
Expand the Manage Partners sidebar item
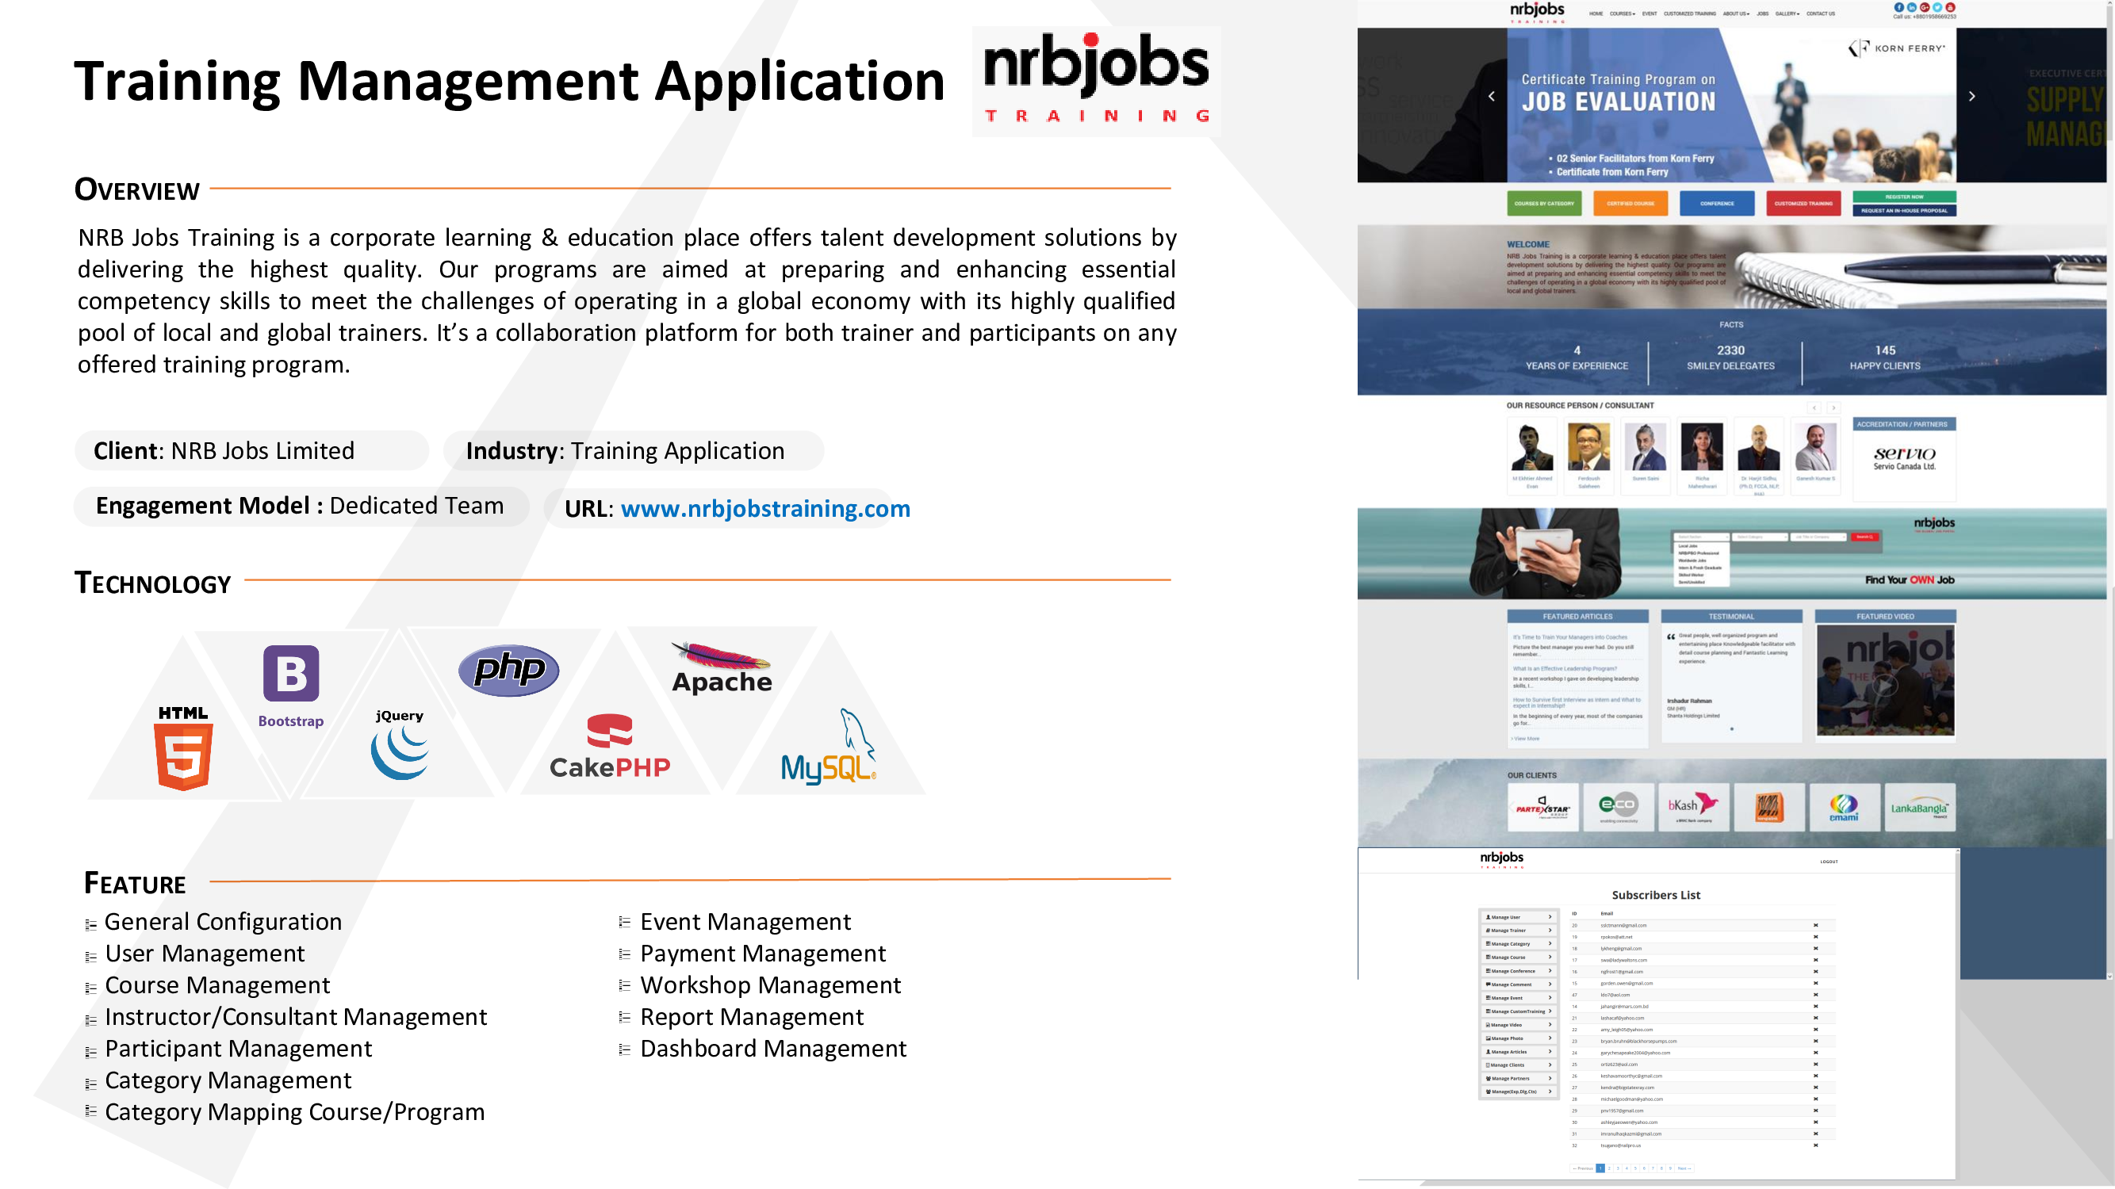(1519, 1079)
